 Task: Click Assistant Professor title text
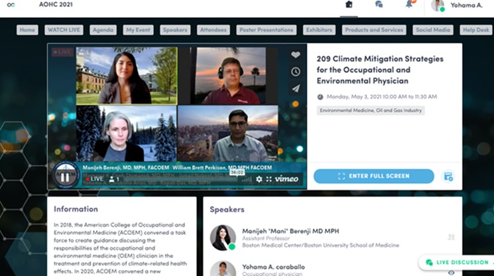point(266,238)
